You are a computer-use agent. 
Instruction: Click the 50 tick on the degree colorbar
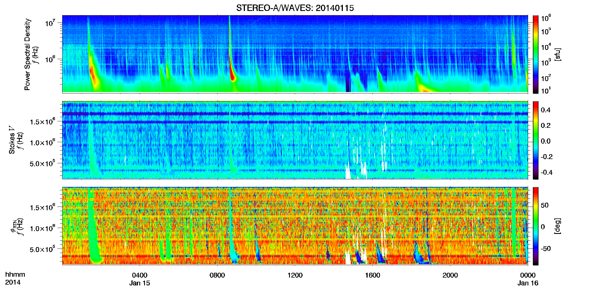[x=544, y=205]
